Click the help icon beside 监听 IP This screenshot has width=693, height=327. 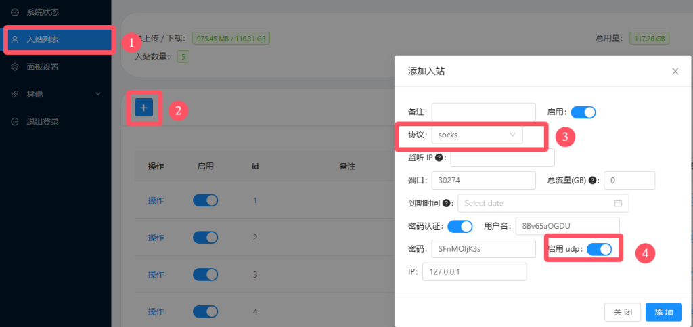[439, 158]
